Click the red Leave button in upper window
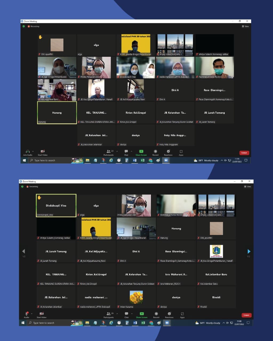This screenshot has width=273, height=341. 244,153
